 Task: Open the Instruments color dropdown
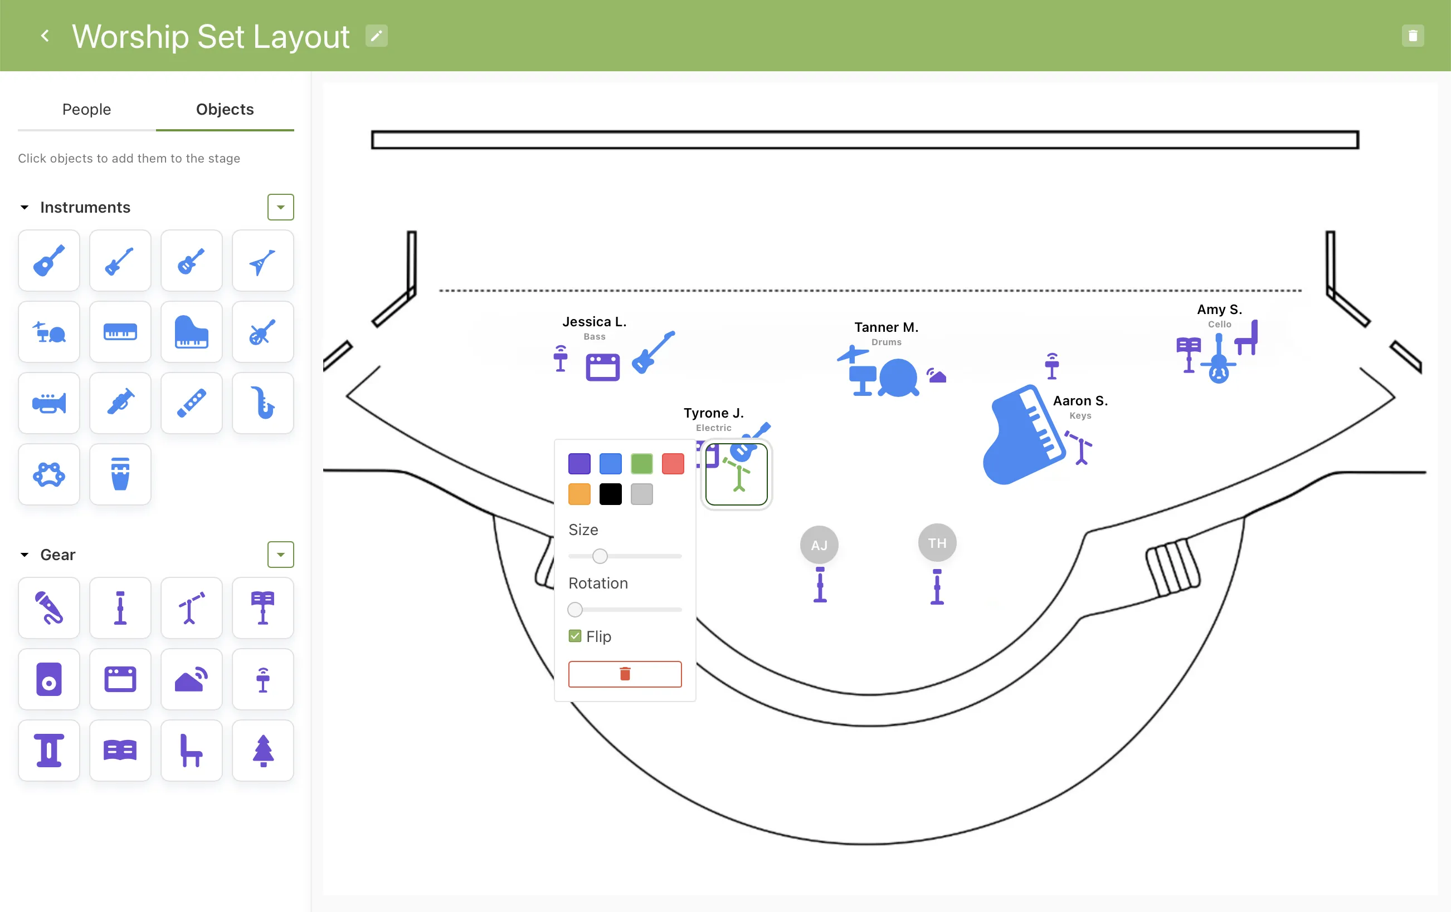coord(280,207)
